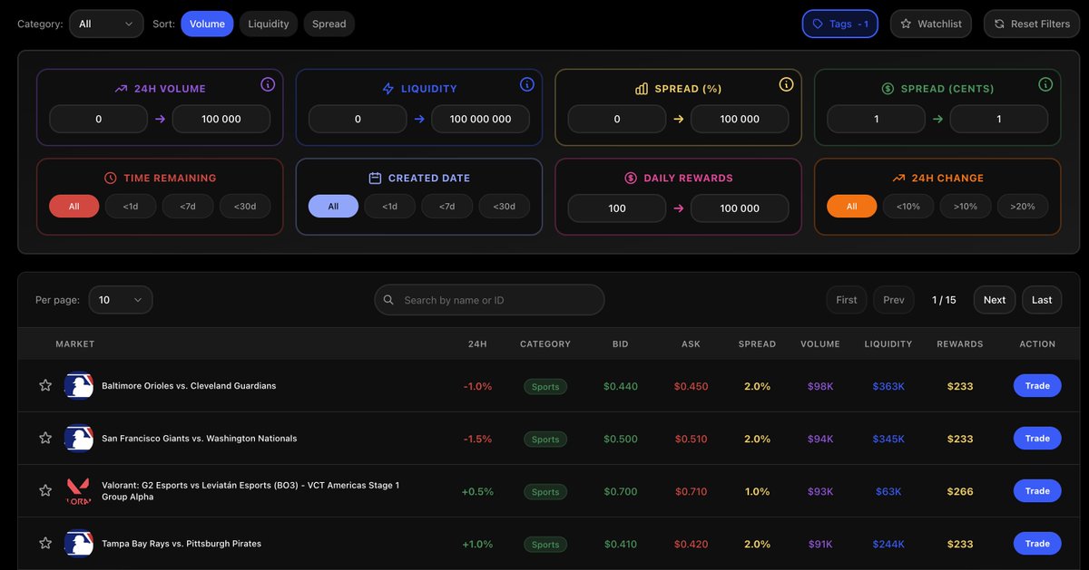Viewport: 1089px width, 570px height.
Task: Go to Prev page
Action: [894, 300]
